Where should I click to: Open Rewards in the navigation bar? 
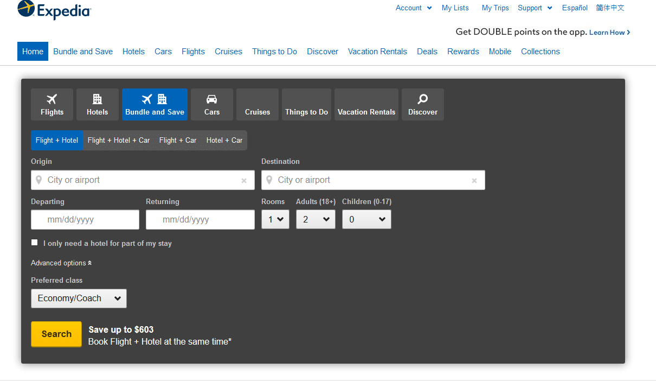coord(463,52)
